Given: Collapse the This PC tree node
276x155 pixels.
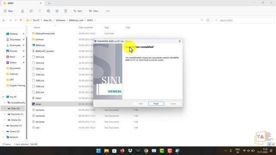Looking at the screenshot, I should 3,97.
